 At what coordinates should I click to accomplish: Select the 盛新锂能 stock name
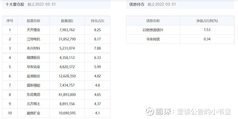pos(33,85)
